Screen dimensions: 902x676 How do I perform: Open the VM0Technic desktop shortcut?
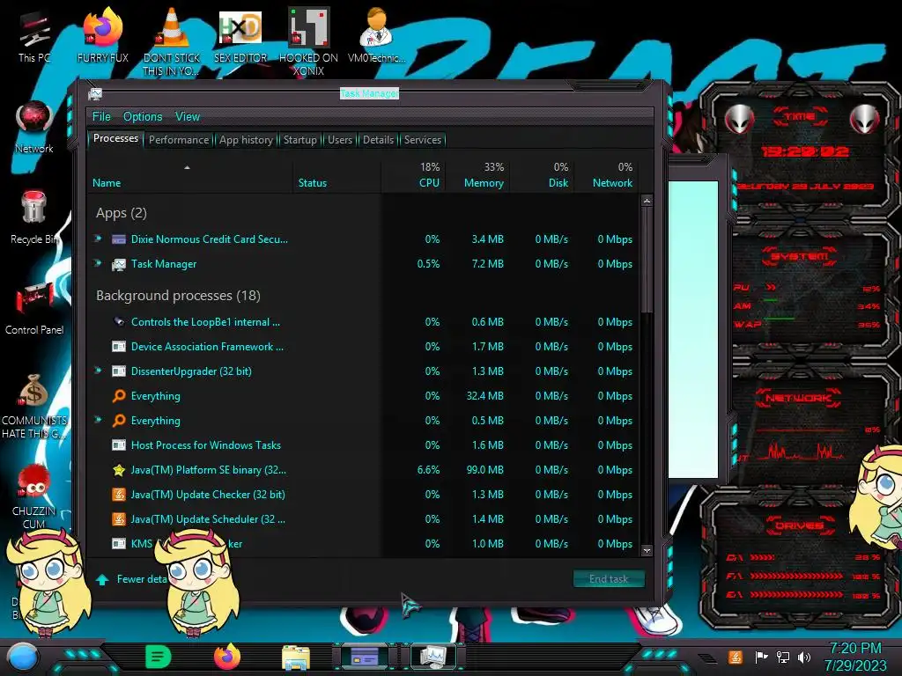[376, 36]
